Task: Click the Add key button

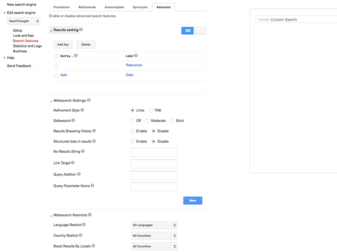Action: click(x=63, y=45)
